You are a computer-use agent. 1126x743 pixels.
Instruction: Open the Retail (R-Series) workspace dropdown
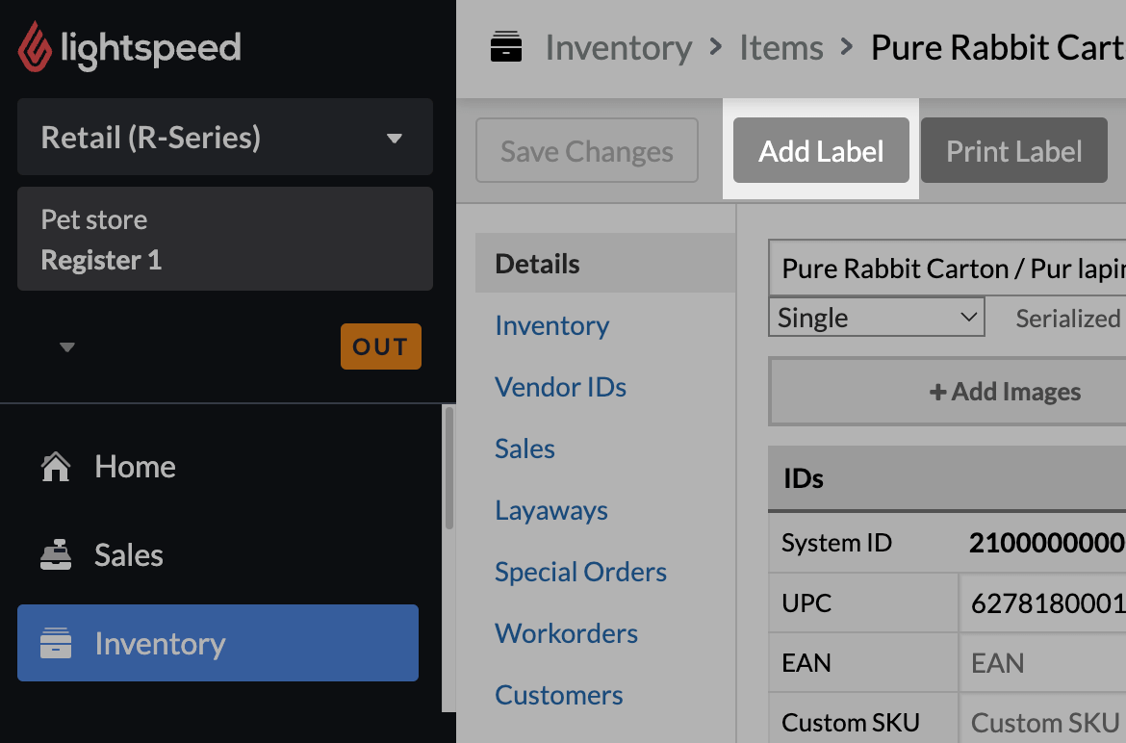click(224, 137)
